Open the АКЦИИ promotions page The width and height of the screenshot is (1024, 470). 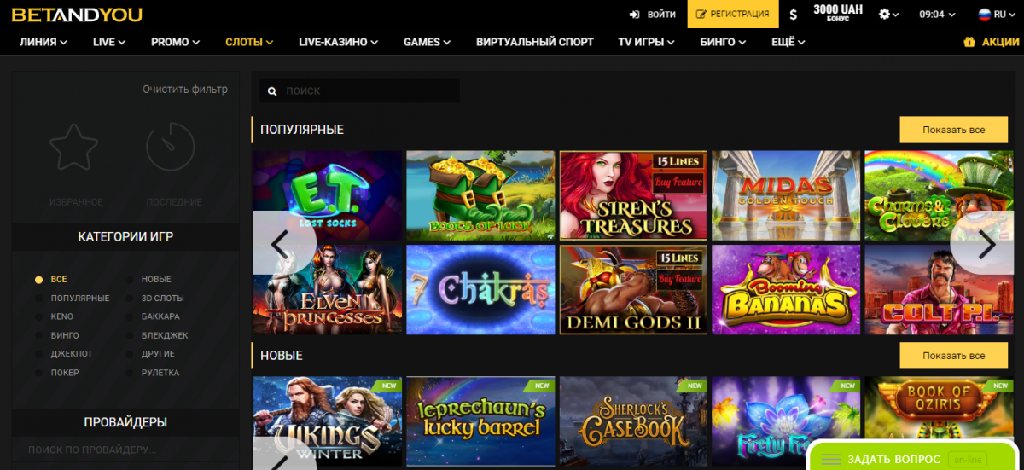[1001, 42]
